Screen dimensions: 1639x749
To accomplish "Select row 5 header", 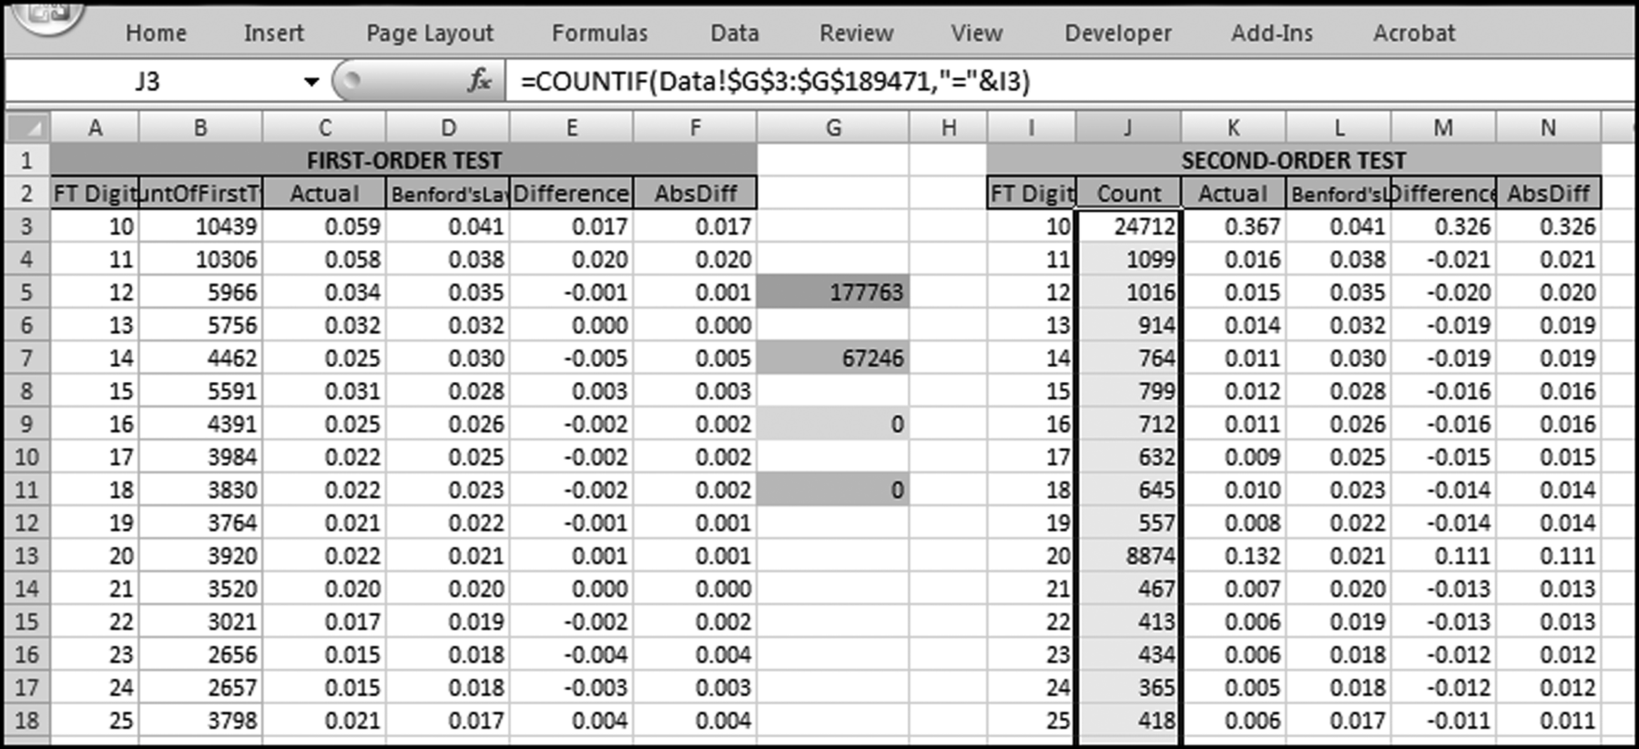I will click(27, 292).
